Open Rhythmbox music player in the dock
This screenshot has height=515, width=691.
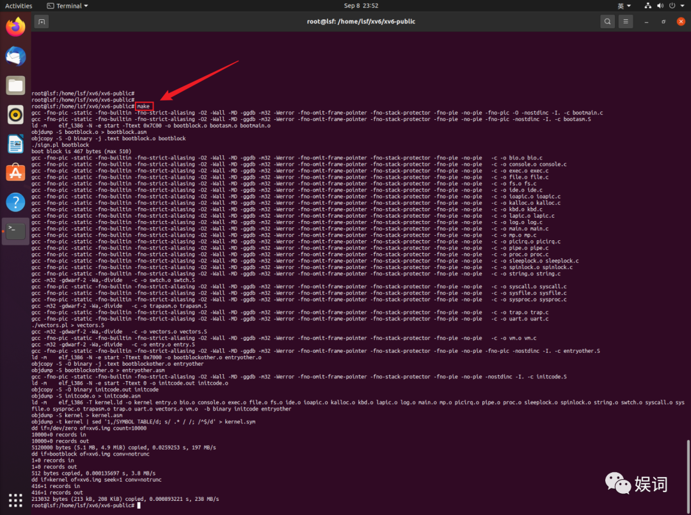click(15, 114)
